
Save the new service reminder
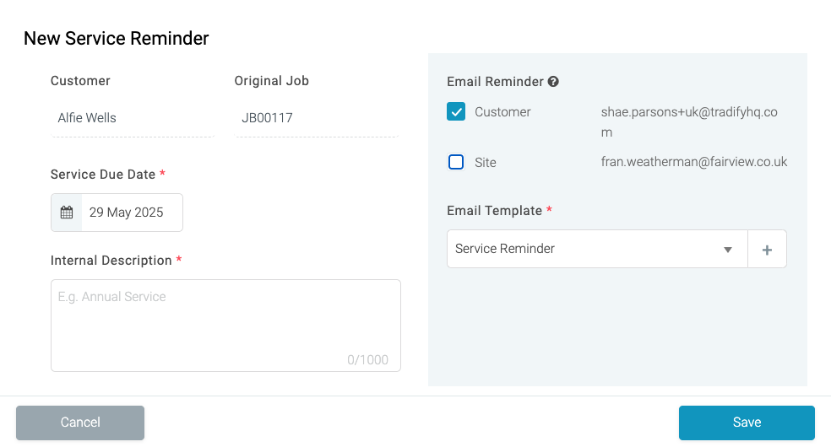point(747,423)
